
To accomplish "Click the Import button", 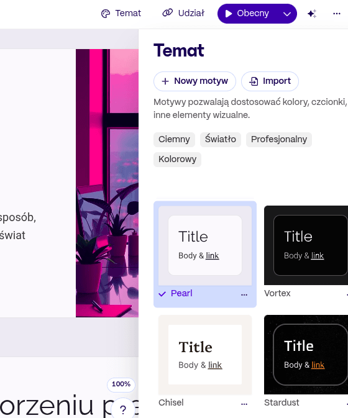I will tap(270, 81).
